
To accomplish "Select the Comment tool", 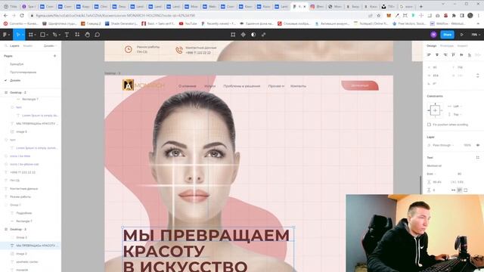I will (x=98, y=35).
